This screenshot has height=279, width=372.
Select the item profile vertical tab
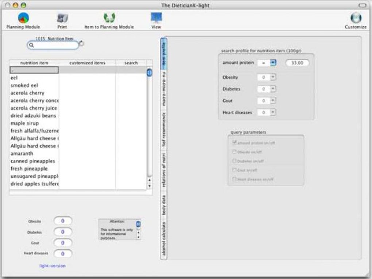coord(164,53)
